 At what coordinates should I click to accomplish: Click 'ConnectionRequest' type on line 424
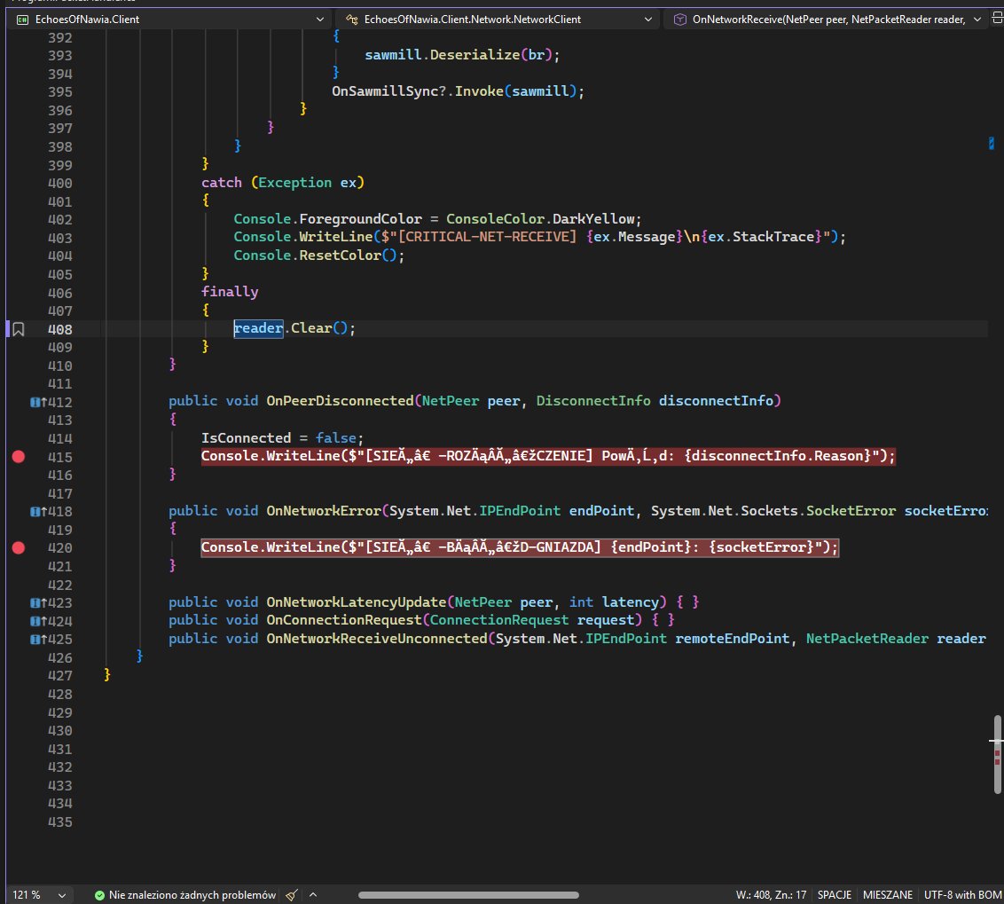[498, 620]
